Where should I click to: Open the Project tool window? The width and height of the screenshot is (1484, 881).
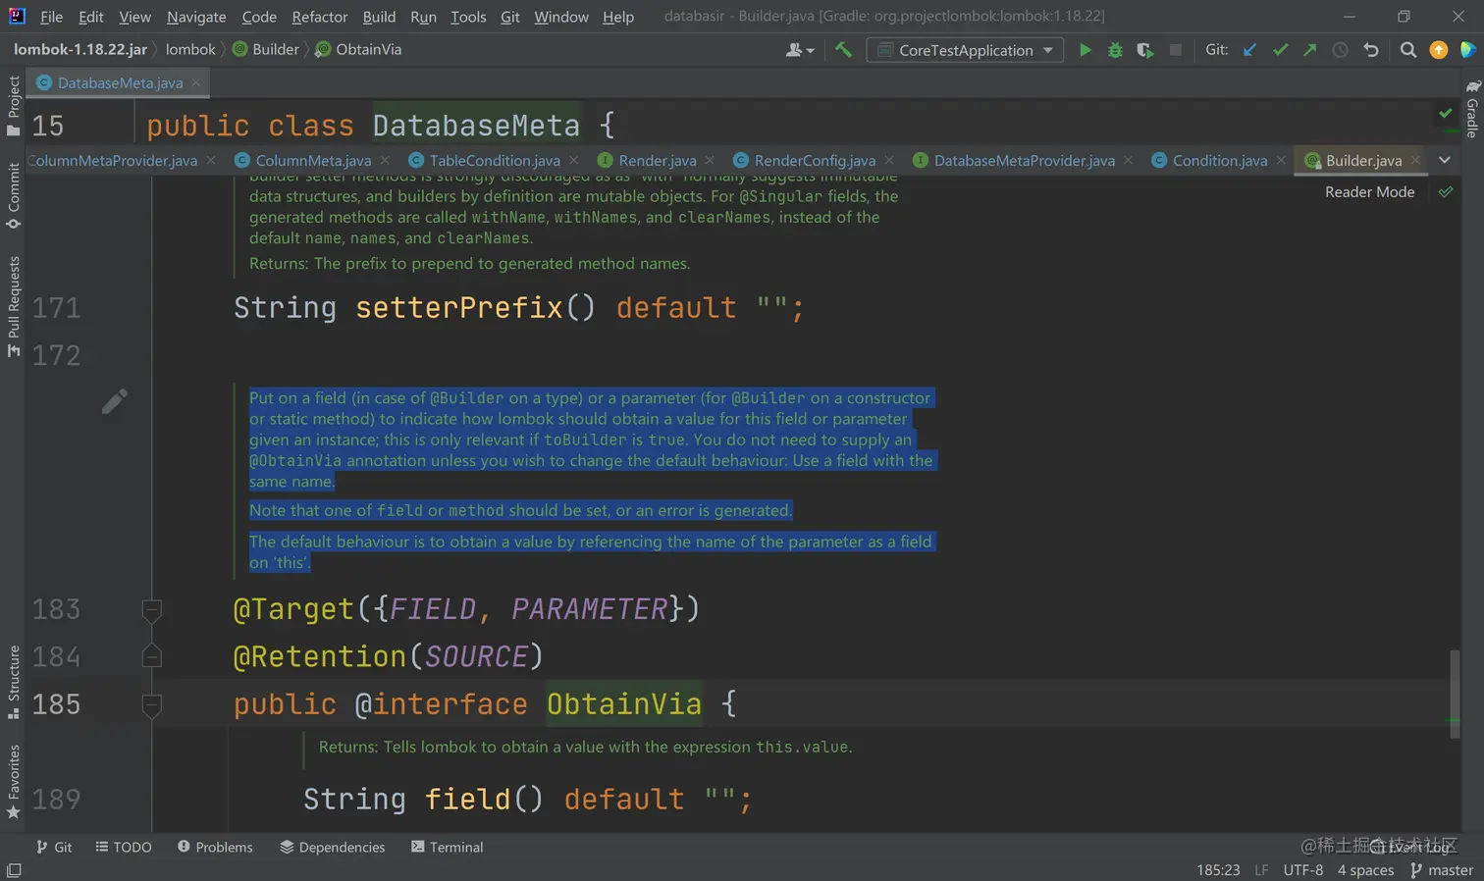[x=14, y=105]
